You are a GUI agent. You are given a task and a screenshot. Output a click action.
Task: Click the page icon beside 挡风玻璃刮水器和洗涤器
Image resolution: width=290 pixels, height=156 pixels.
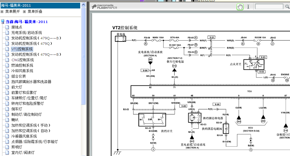pyautogui.click(x=7, y=82)
